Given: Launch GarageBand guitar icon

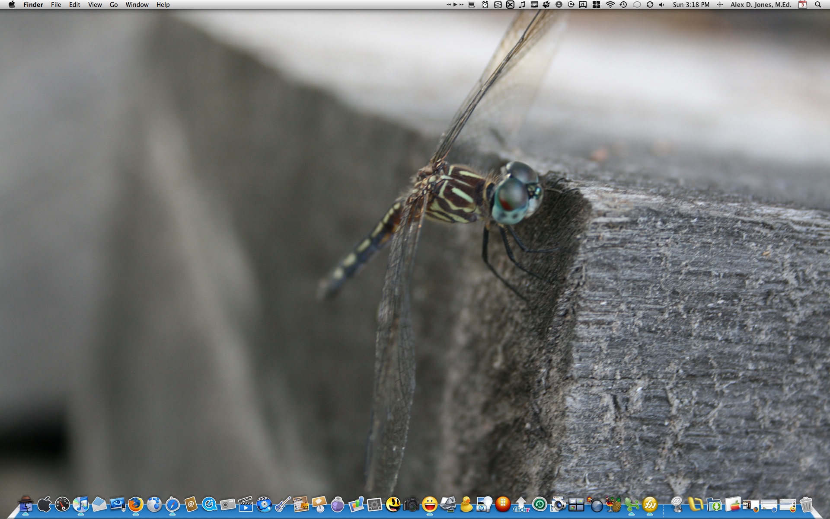Looking at the screenshot, I should (283, 504).
